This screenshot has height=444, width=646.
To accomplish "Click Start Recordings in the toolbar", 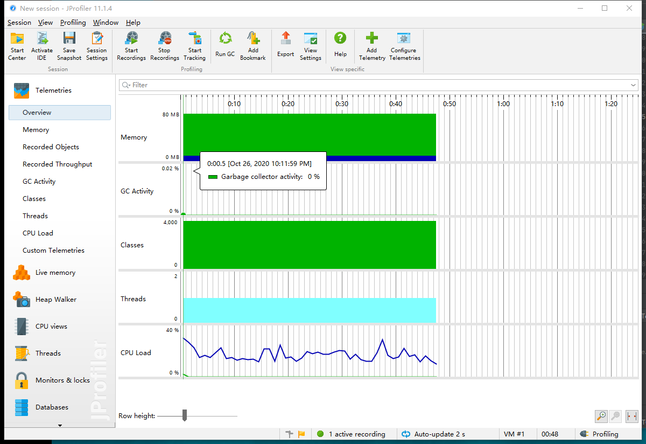I will pyautogui.click(x=131, y=46).
